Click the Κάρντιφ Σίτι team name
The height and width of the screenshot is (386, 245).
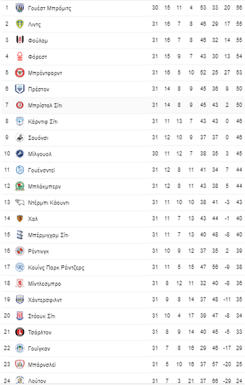[x=43, y=122]
